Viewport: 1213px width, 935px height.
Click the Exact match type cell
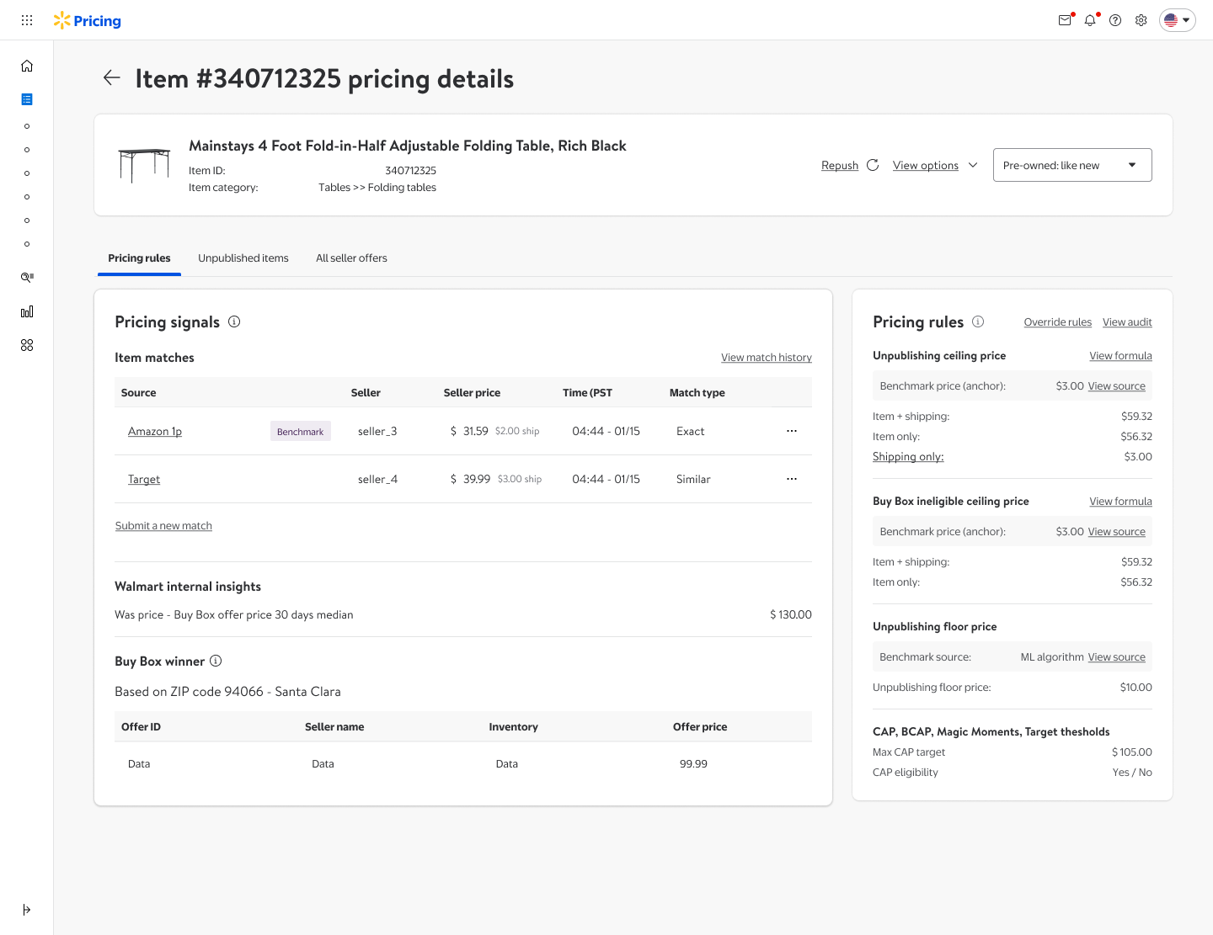click(x=691, y=432)
